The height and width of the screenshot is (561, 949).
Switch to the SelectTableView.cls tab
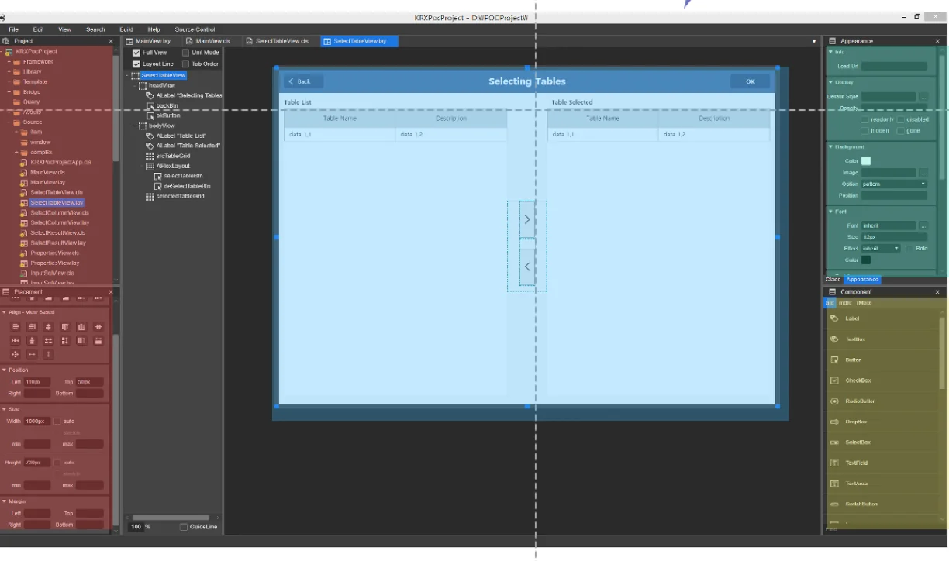click(x=281, y=41)
